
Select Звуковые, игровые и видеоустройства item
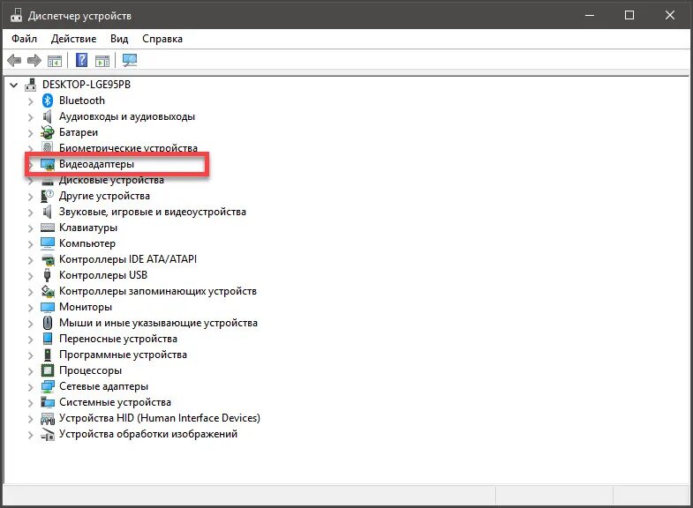point(153,212)
